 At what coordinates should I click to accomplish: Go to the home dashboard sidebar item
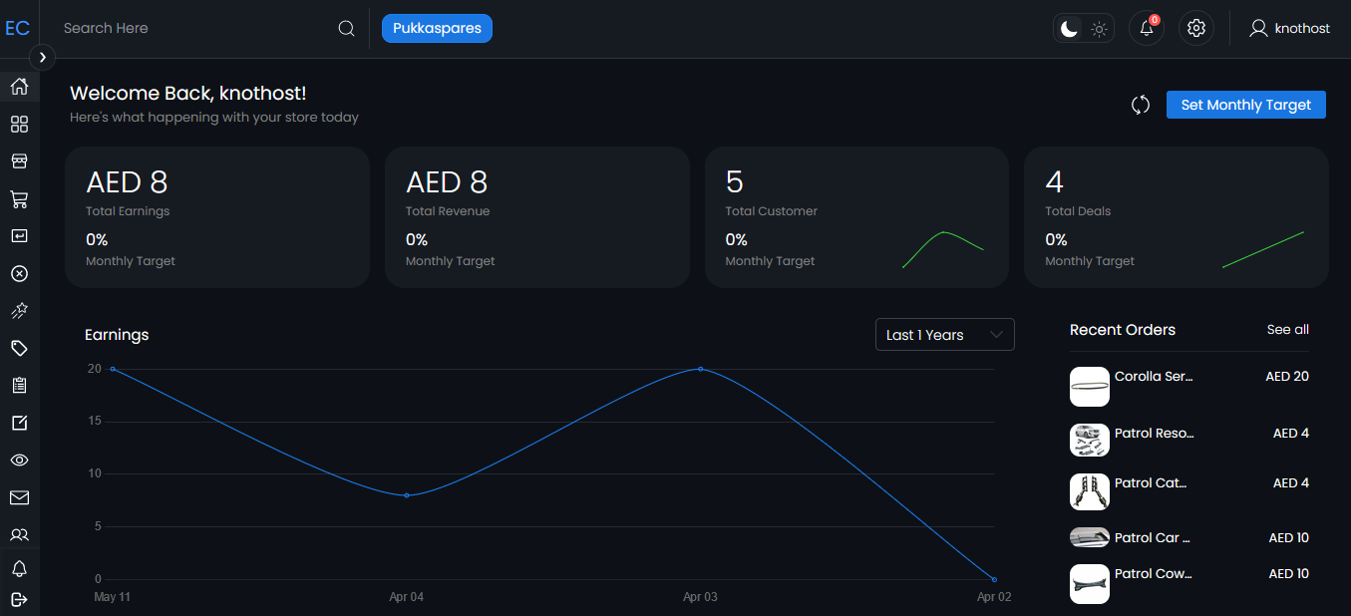coord(19,87)
